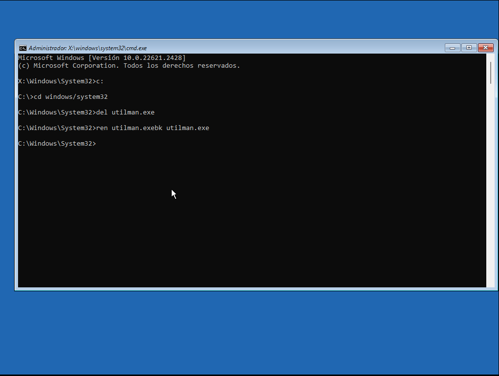Viewport: 499px width, 376px height.
Task: Minimize the Administrador cmd.exe window
Action: click(452, 48)
